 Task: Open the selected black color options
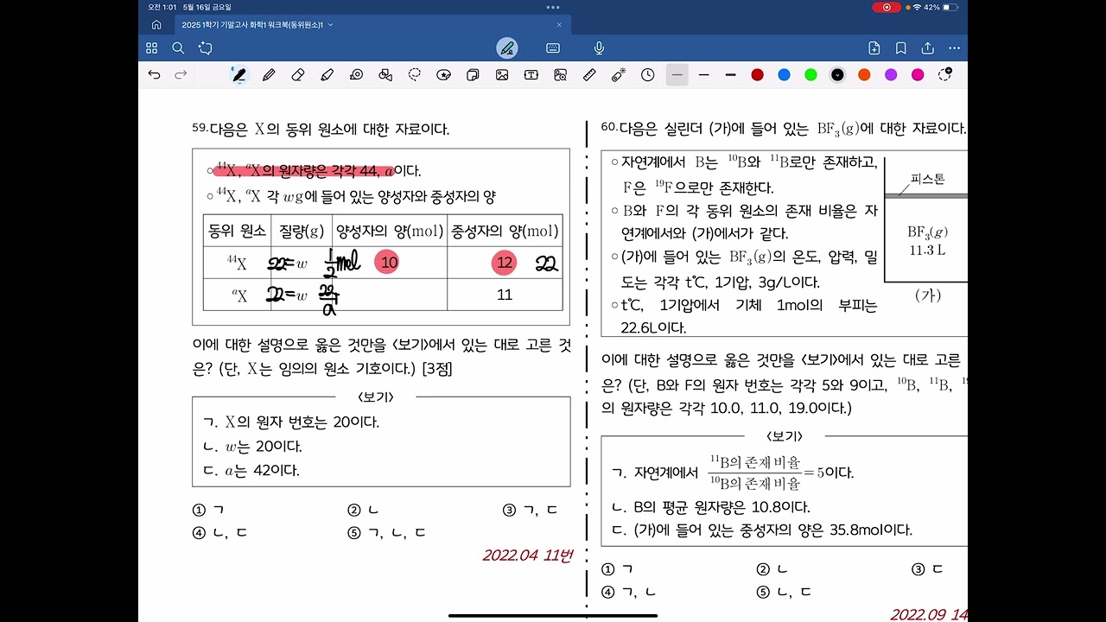[837, 75]
